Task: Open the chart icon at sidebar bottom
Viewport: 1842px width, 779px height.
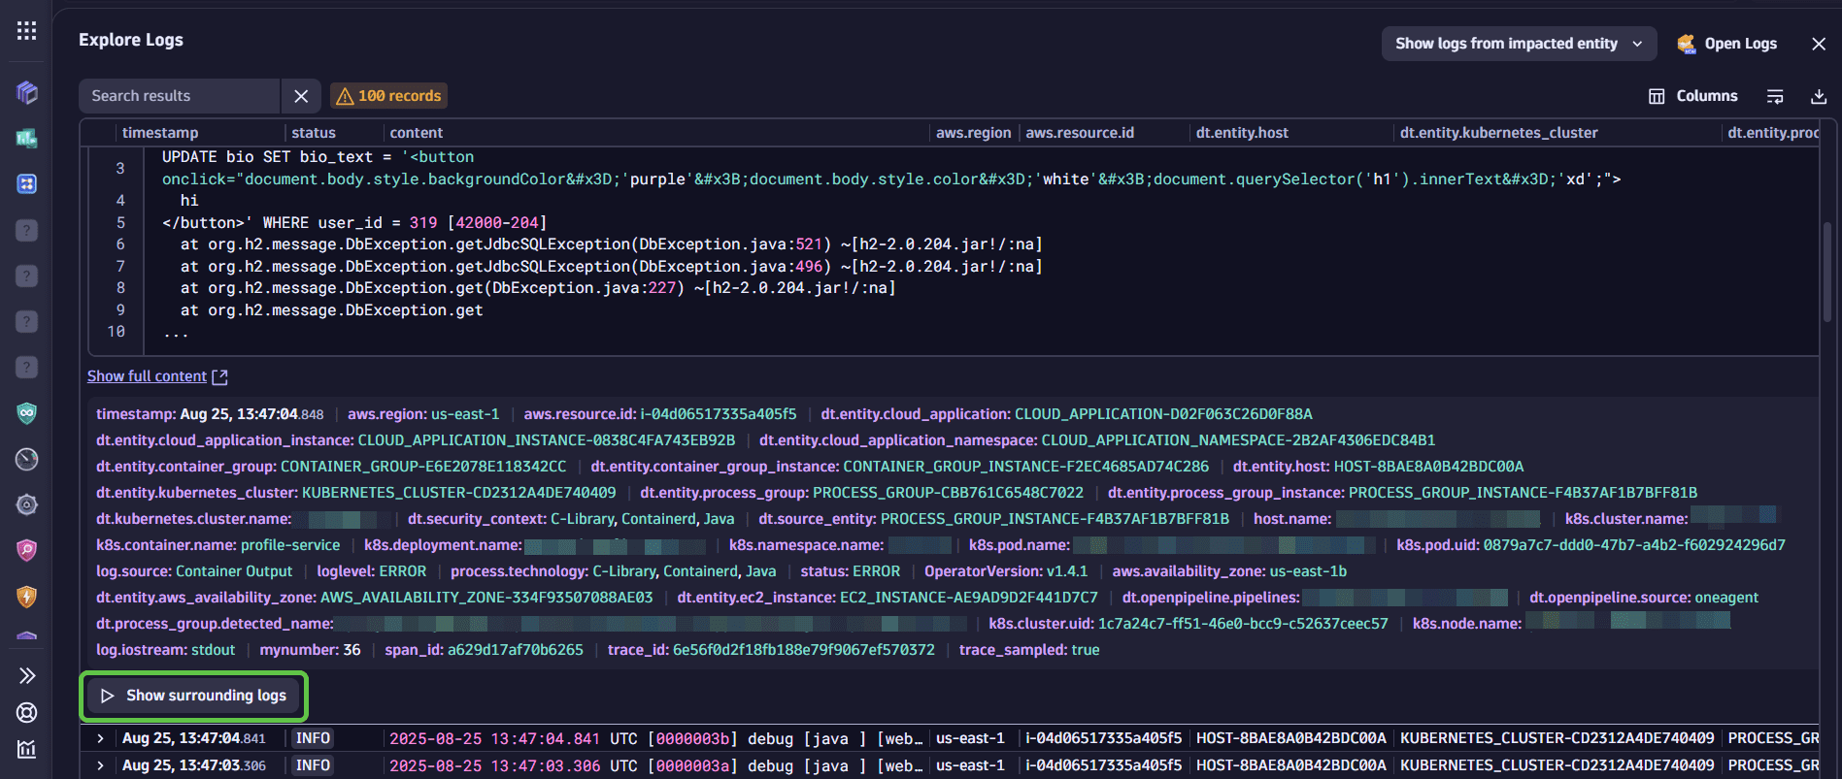Action: (27, 749)
